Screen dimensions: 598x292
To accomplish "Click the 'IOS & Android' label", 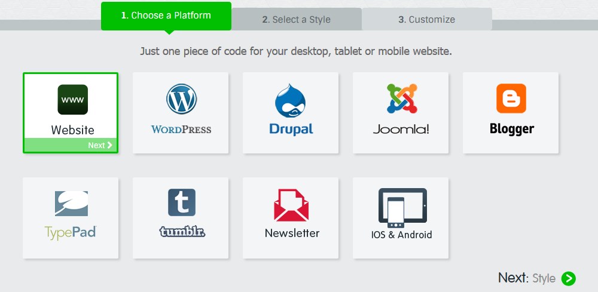I will (x=402, y=235).
